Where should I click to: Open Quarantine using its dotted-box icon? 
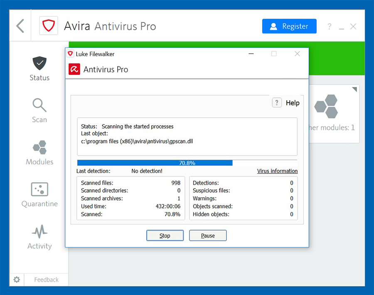(39, 189)
